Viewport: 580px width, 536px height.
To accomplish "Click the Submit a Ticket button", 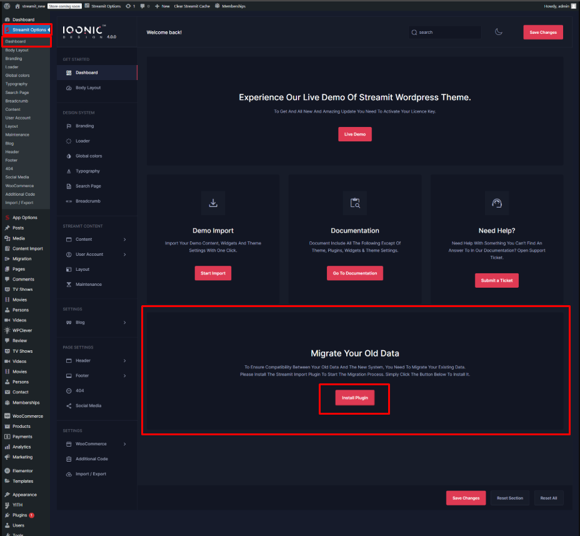I will pyautogui.click(x=496, y=281).
